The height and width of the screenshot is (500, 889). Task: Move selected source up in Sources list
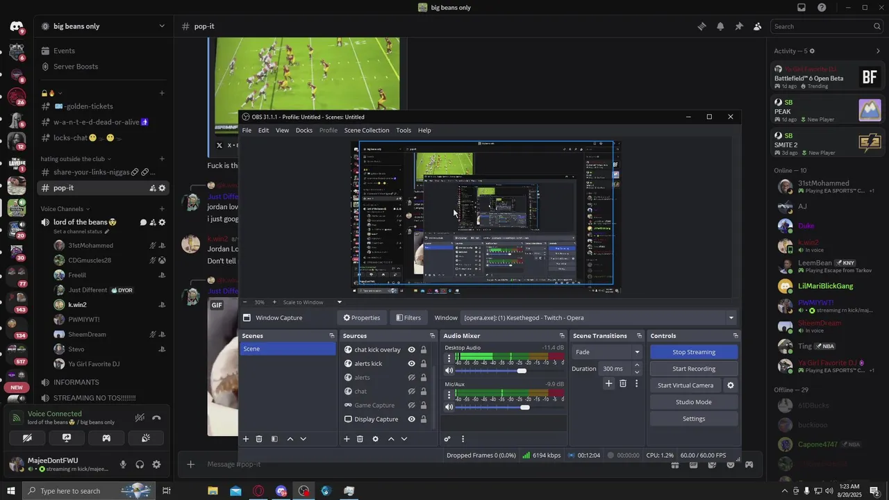pos(391,439)
